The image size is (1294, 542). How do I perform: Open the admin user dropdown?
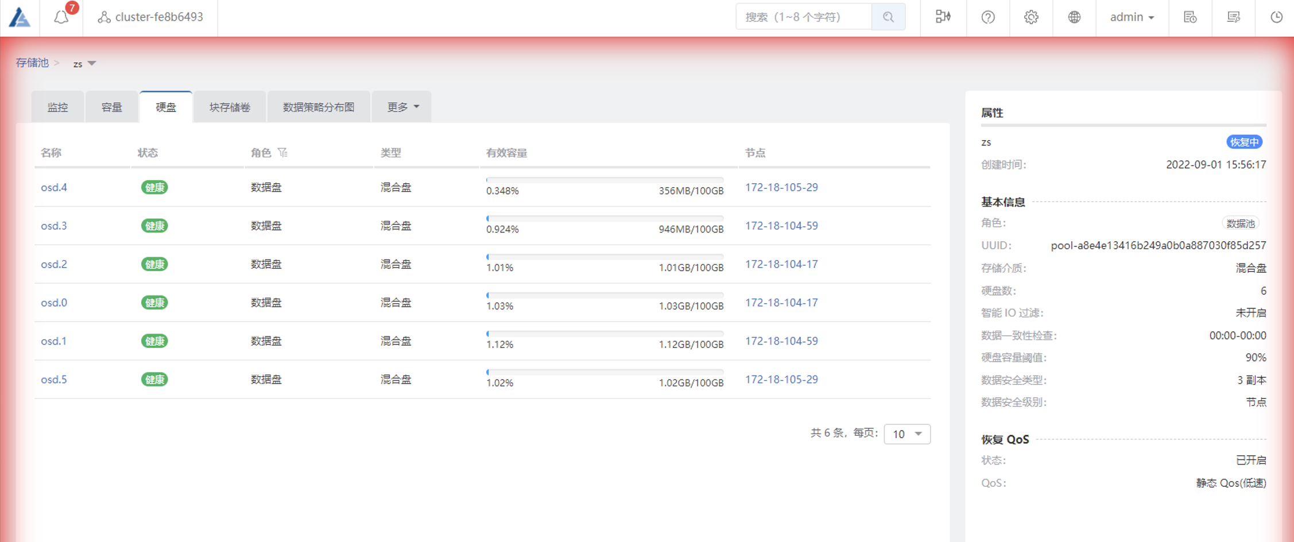click(x=1132, y=17)
